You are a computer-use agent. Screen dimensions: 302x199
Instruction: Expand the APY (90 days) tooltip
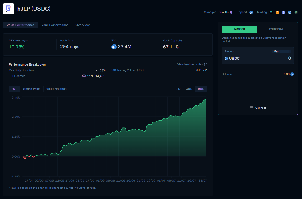[x=18, y=40]
